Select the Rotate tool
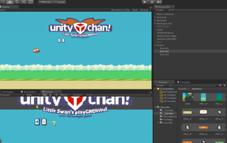Screen dimensions: 227x143 (x=17, y=2)
